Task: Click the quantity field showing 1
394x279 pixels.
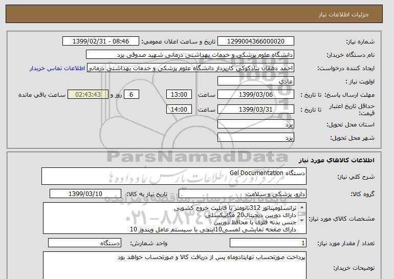Action: click(x=268, y=243)
